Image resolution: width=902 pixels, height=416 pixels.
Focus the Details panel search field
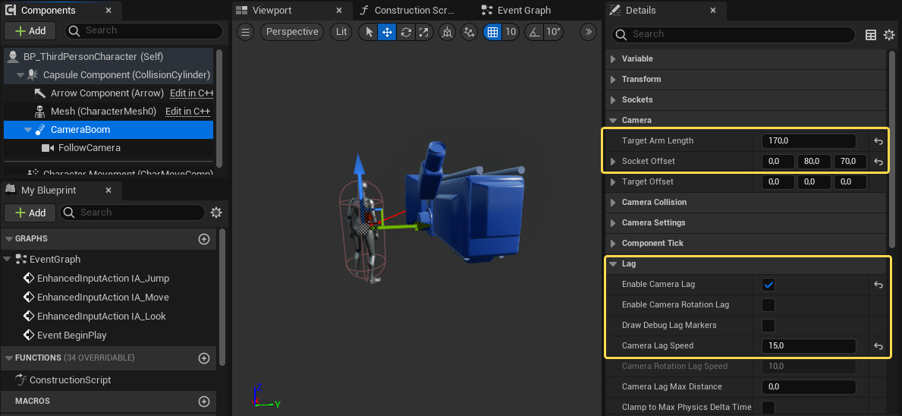coord(734,34)
